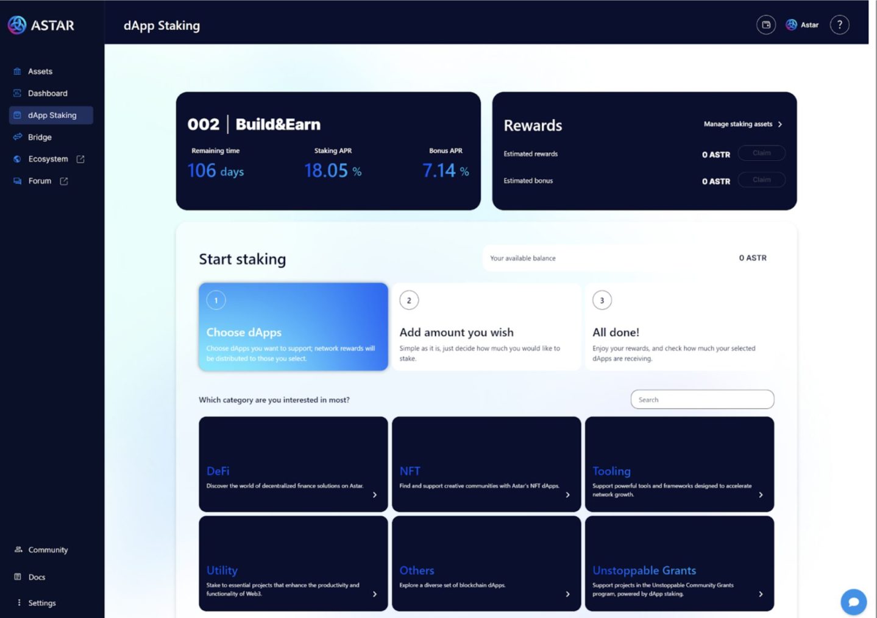This screenshot has height=618, width=877.
Task: Click the Dashboard sidebar icon
Action: (x=17, y=93)
